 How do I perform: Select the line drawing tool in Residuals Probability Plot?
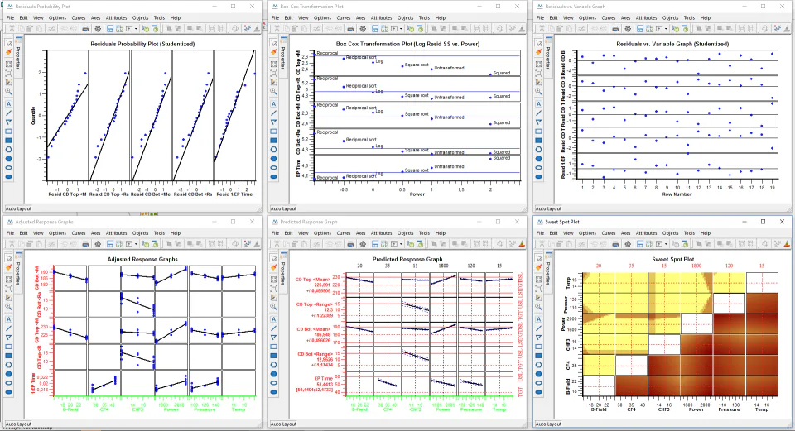[x=8, y=113]
